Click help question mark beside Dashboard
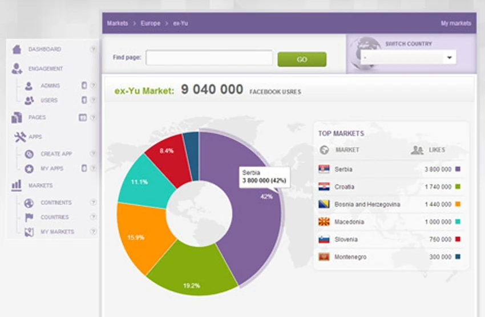 click(x=92, y=49)
